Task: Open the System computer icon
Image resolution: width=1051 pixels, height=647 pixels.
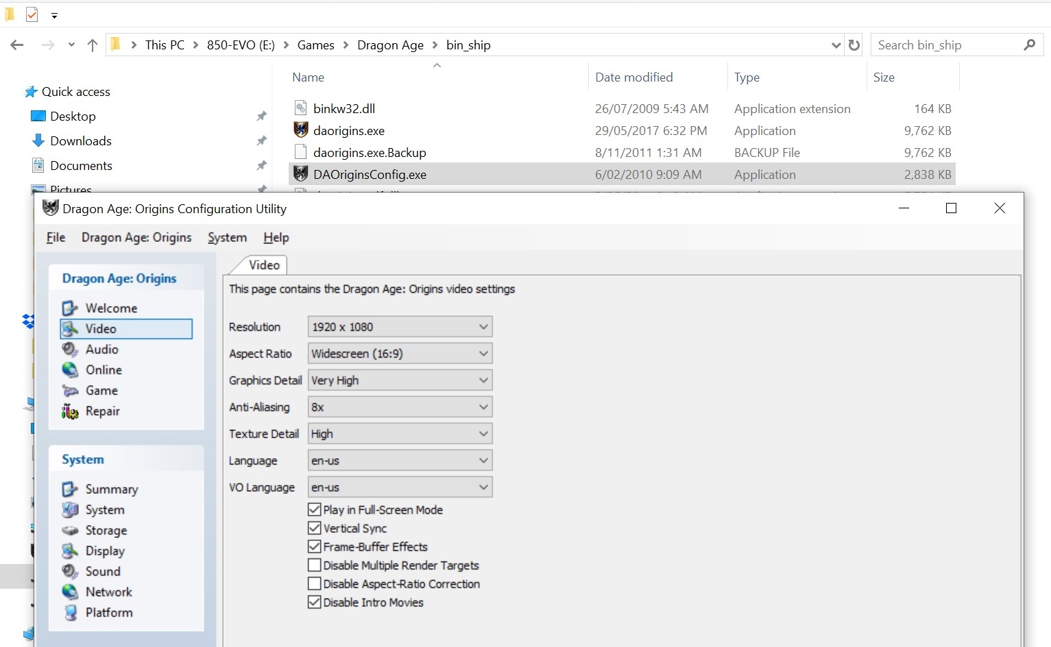Action: pos(70,510)
